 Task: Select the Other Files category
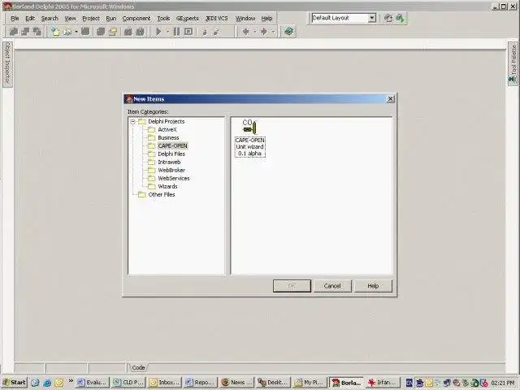[162, 195]
